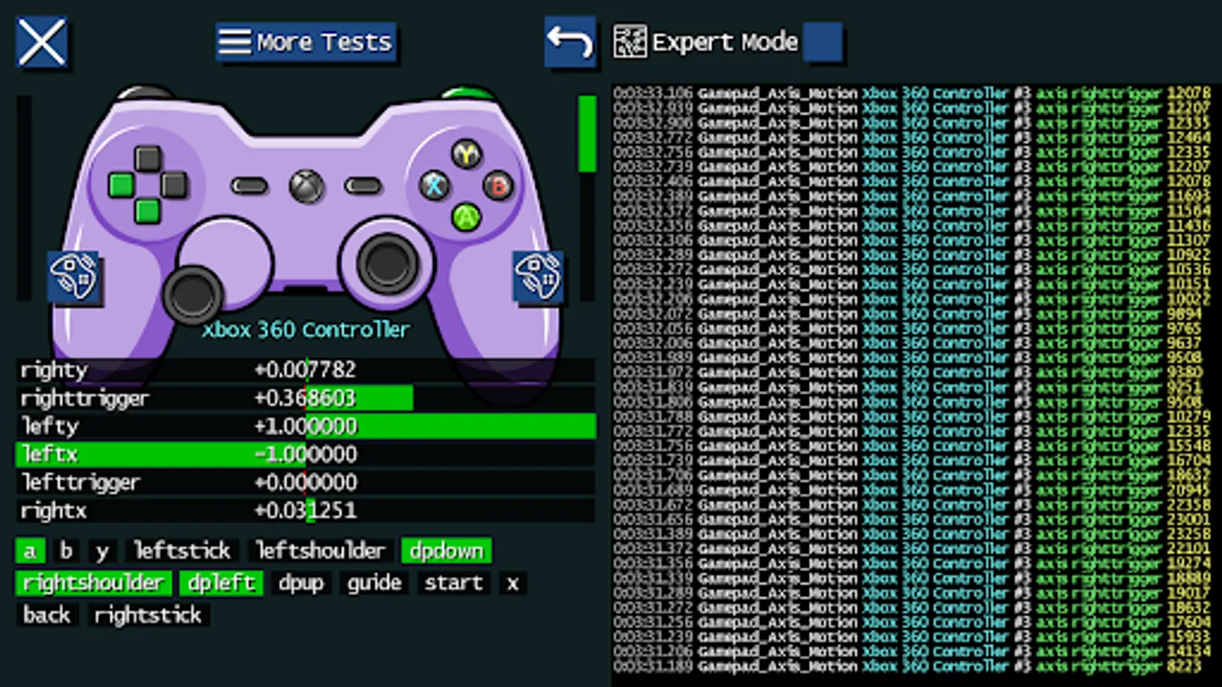Select the highlighted leftx axis row
Image resolution: width=1222 pixels, height=687 pixels.
click(305, 454)
